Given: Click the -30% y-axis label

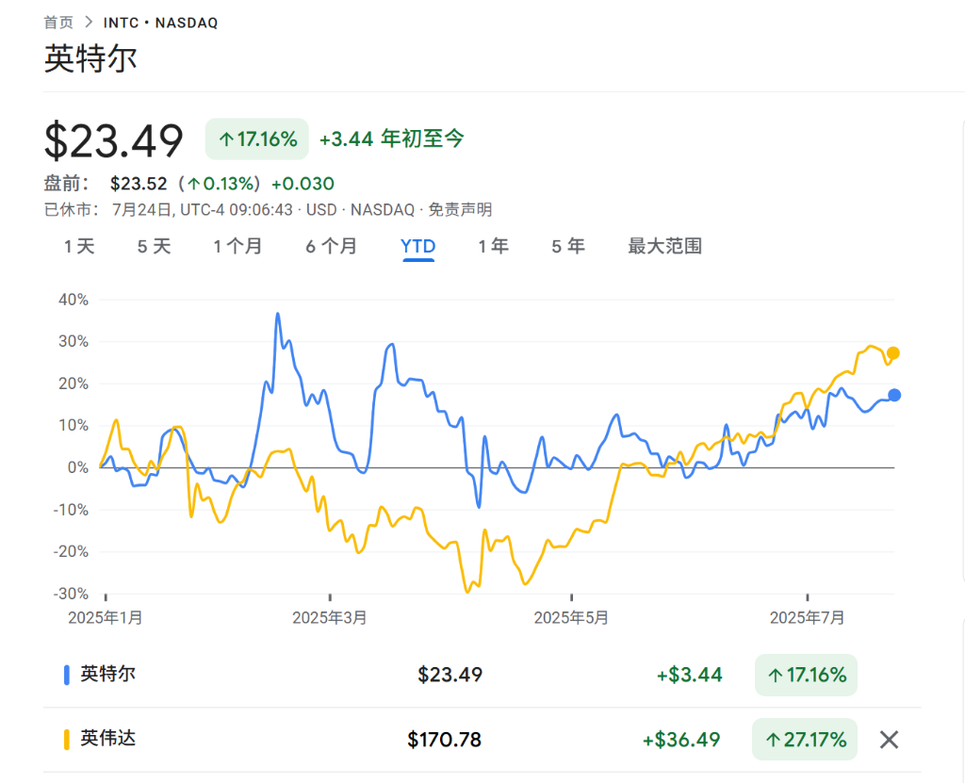Looking at the screenshot, I should 71,594.
